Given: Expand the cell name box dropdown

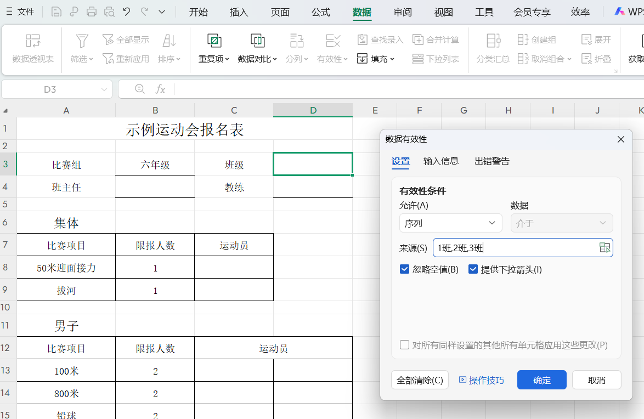Looking at the screenshot, I should coord(104,89).
